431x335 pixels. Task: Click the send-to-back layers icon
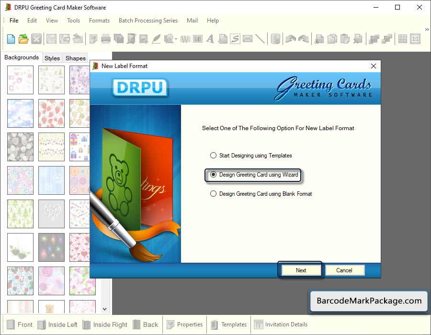coord(387,39)
